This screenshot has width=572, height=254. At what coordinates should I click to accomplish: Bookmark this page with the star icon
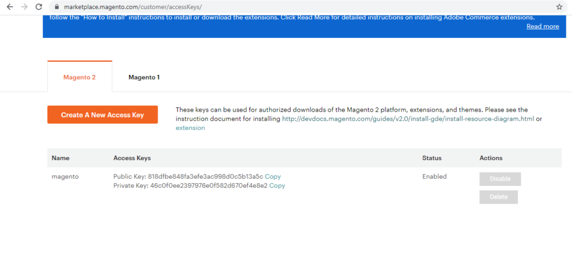click(559, 7)
